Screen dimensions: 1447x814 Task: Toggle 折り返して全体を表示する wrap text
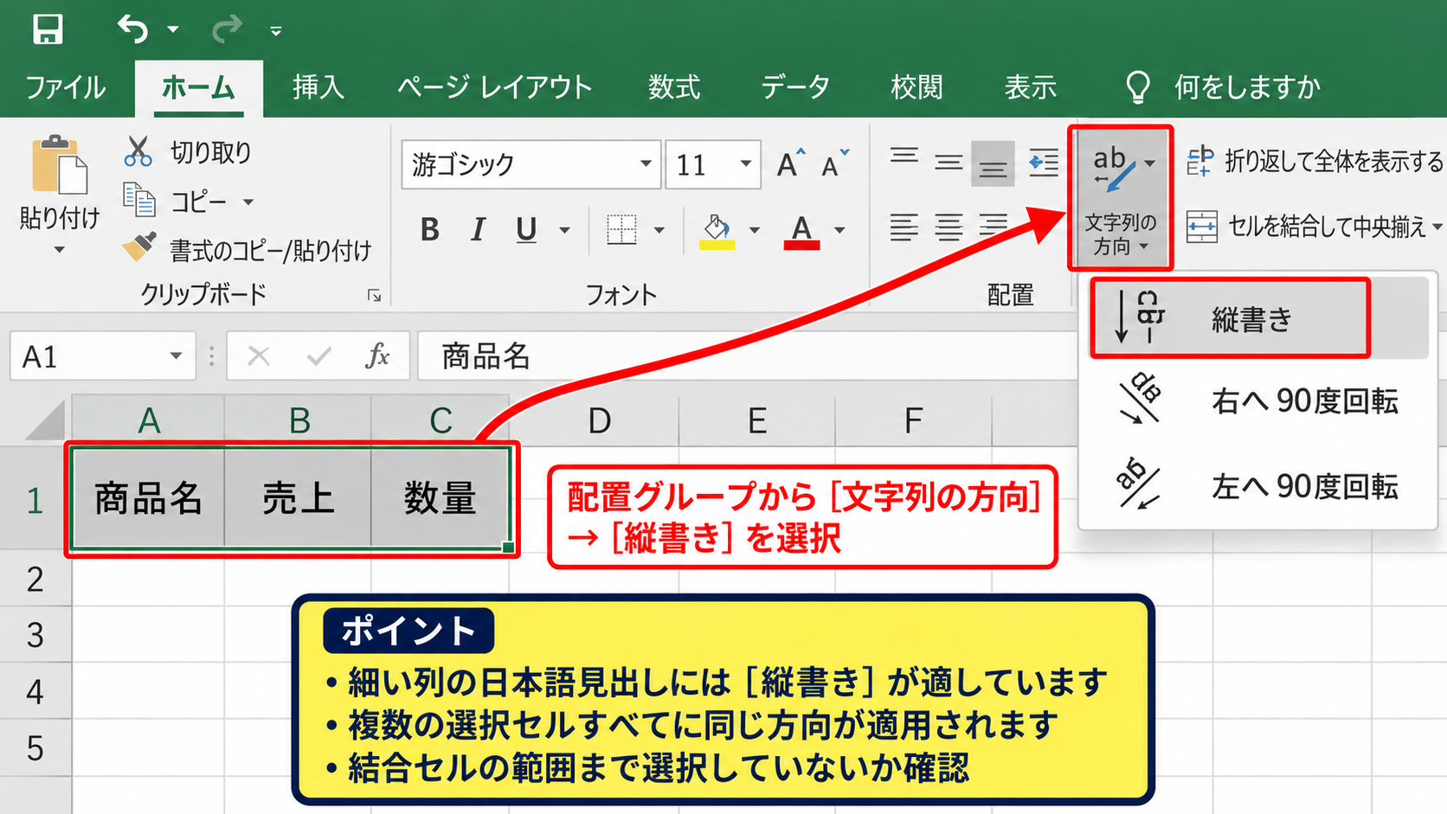point(1315,162)
